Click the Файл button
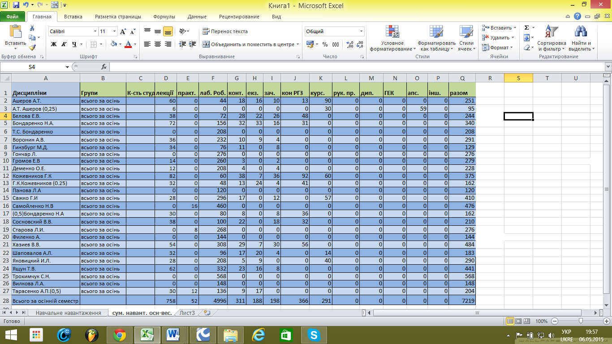This screenshot has height=344, width=612. 13,17
